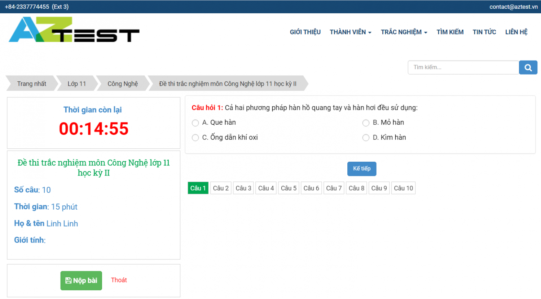Jump to question Câu 1
The width and height of the screenshot is (541, 299).
(198, 188)
